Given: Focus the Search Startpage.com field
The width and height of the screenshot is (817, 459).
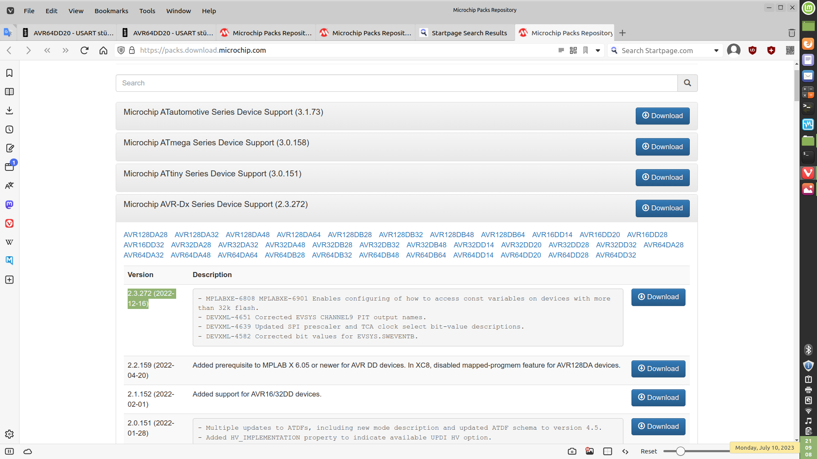Looking at the screenshot, I should tap(666, 51).
